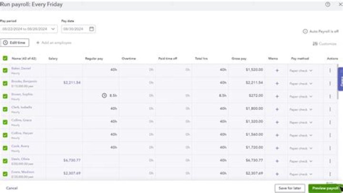343x193 pixels.
Task: Add a memo for the $2,307.69 gross pay row
Action: point(277,174)
